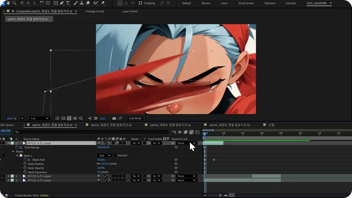Click the Mask Path graph icon

29,159
